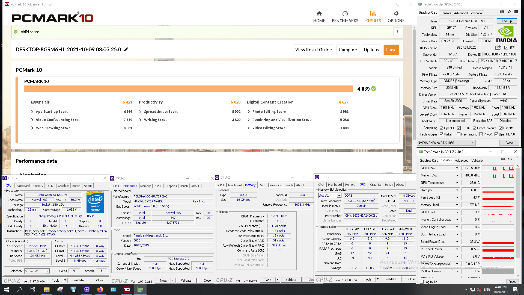Viewport: 524px width, 295px height.
Task: Open About tab in CPU-Z Mainboard window
Action: pyautogui.click(x=195, y=186)
